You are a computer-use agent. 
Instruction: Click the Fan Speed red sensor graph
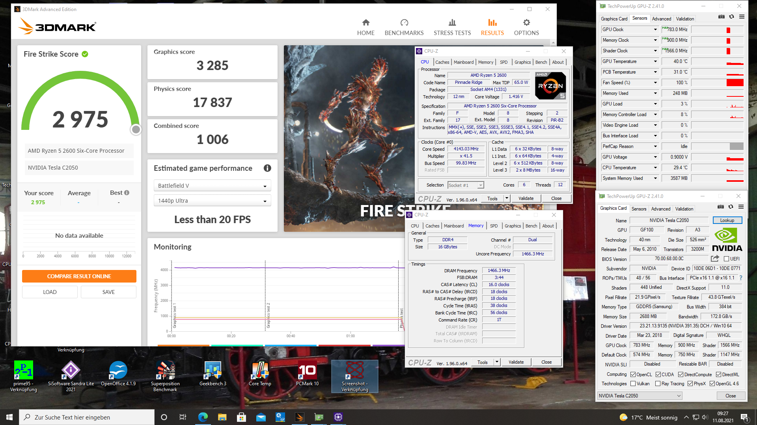(x=717, y=83)
